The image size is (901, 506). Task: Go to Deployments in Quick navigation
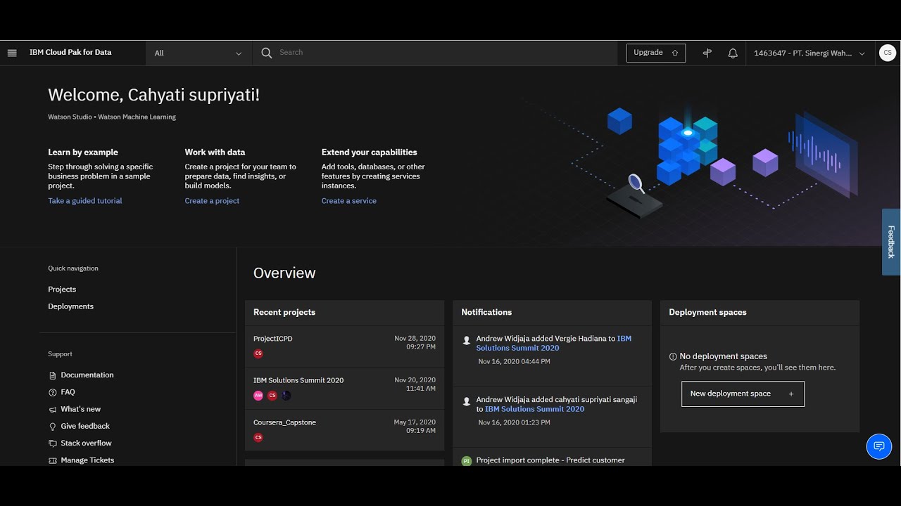click(70, 306)
